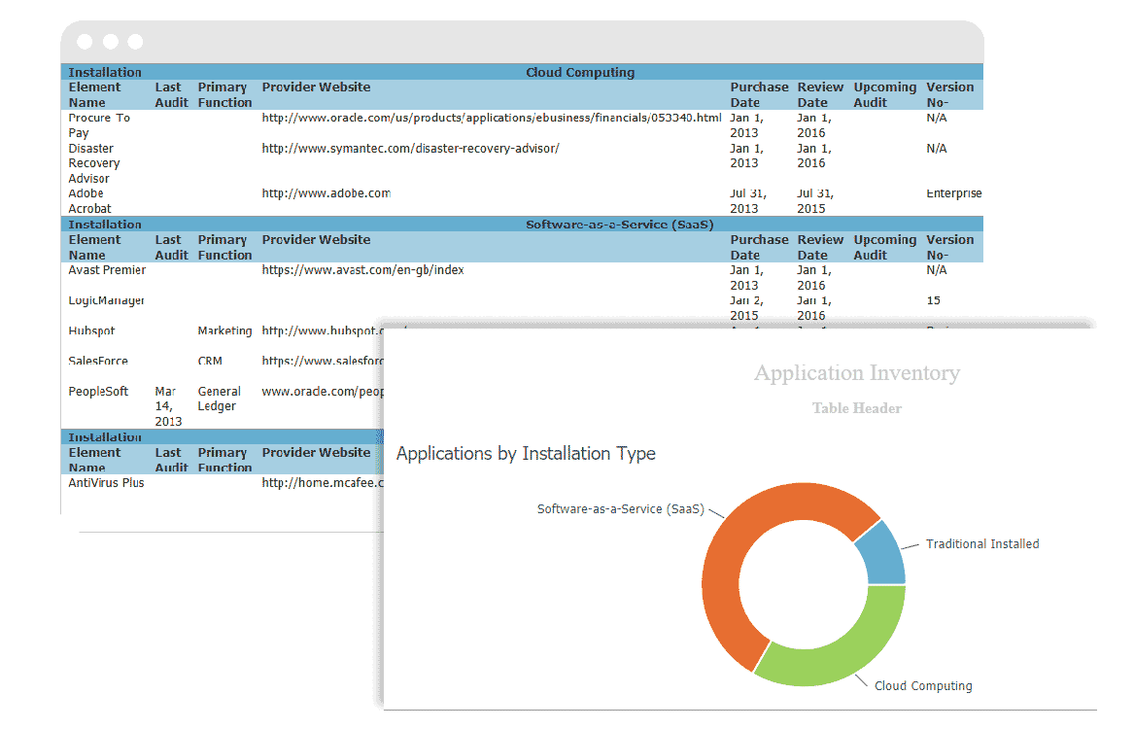The height and width of the screenshot is (729, 1134).
Task: Open the partially hidden Salesforce website link
Action: pos(323,361)
